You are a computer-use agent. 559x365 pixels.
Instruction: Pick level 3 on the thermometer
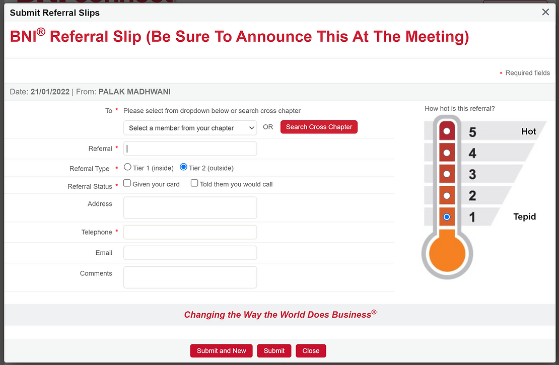[x=447, y=175]
